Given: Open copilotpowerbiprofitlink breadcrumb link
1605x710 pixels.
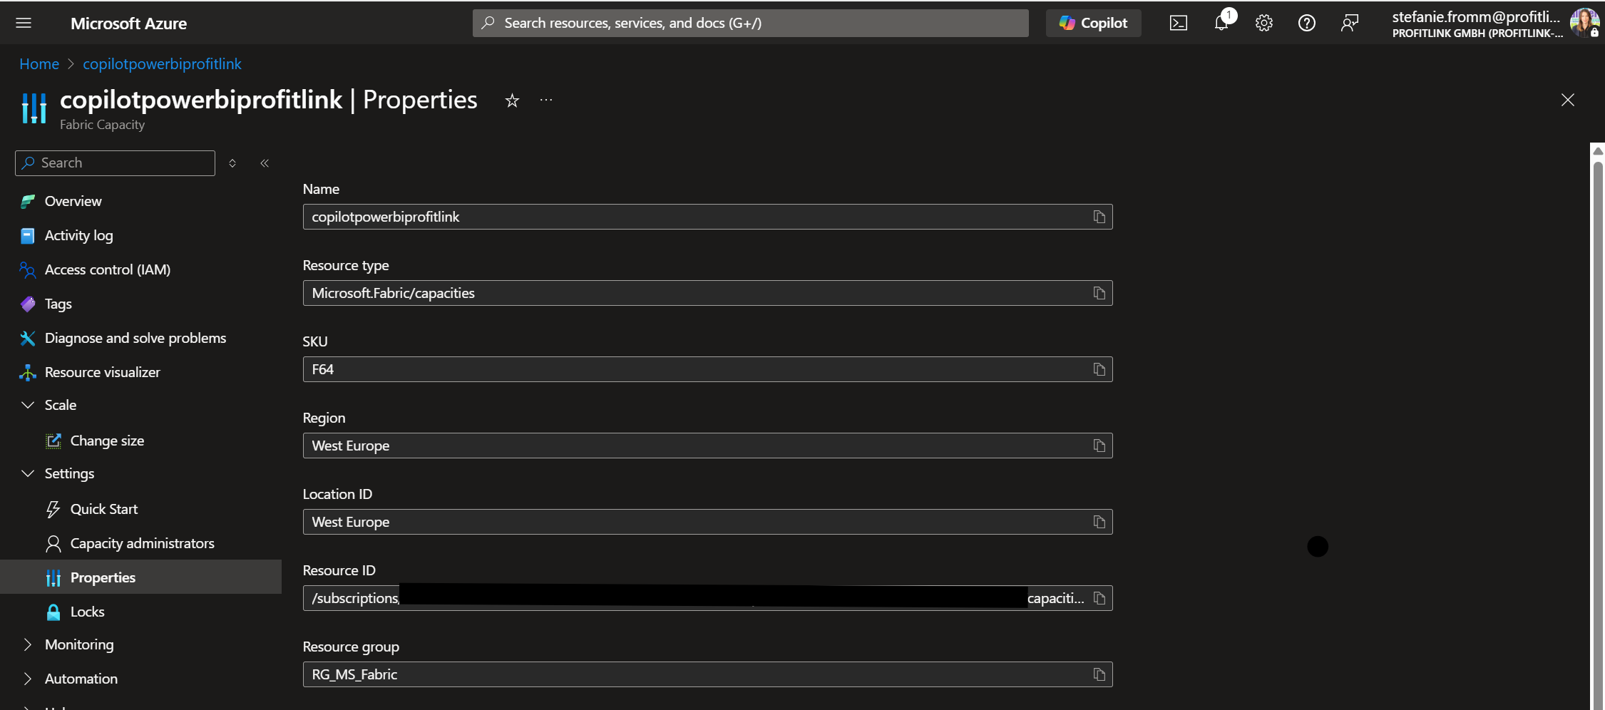Looking at the screenshot, I should coord(162,64).
